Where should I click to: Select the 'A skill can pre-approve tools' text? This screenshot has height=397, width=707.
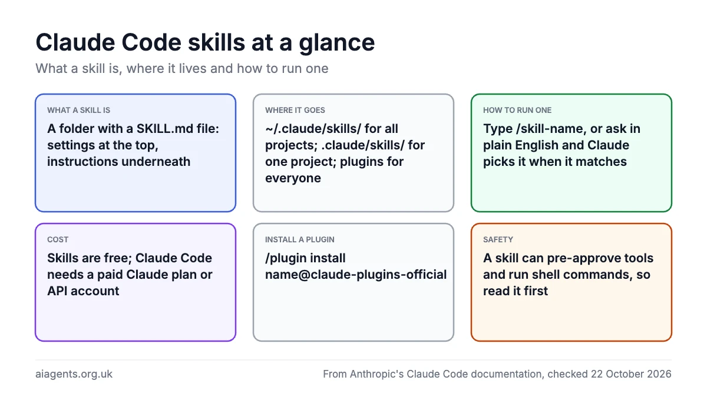[x=568, y=274]
